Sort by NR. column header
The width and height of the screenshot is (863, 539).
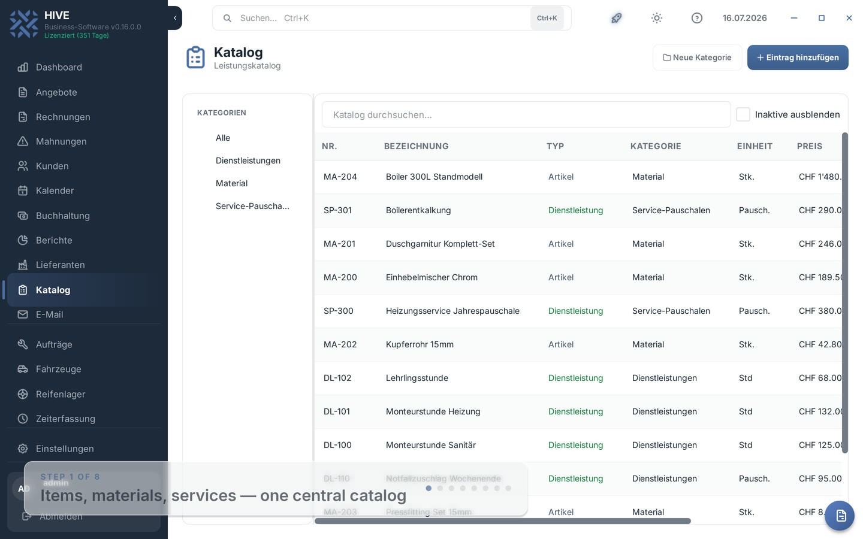coord(330,146)
